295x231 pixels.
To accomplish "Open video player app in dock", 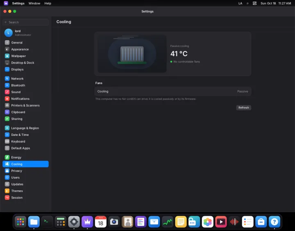I will point(221,222).
